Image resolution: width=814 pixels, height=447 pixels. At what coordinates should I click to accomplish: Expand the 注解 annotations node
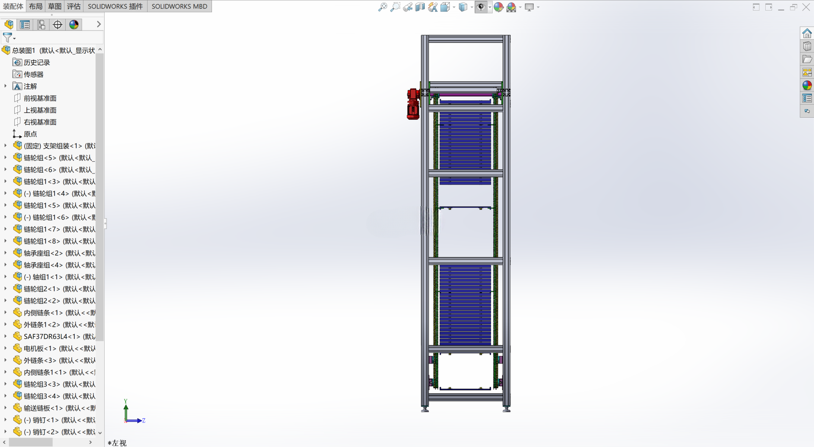click(5, 86)
